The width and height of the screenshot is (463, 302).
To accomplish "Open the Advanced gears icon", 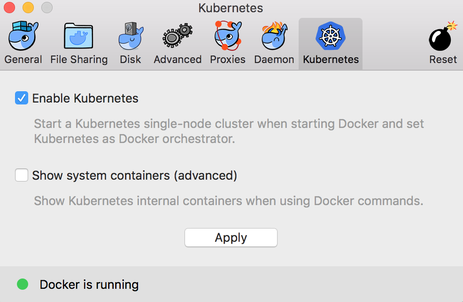I will click(x=177, y=36).
